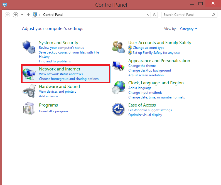The image size is (221, 185).
Task: Open Hardware and Sound category
Action: pyautogui.click(x=59, y=86)
